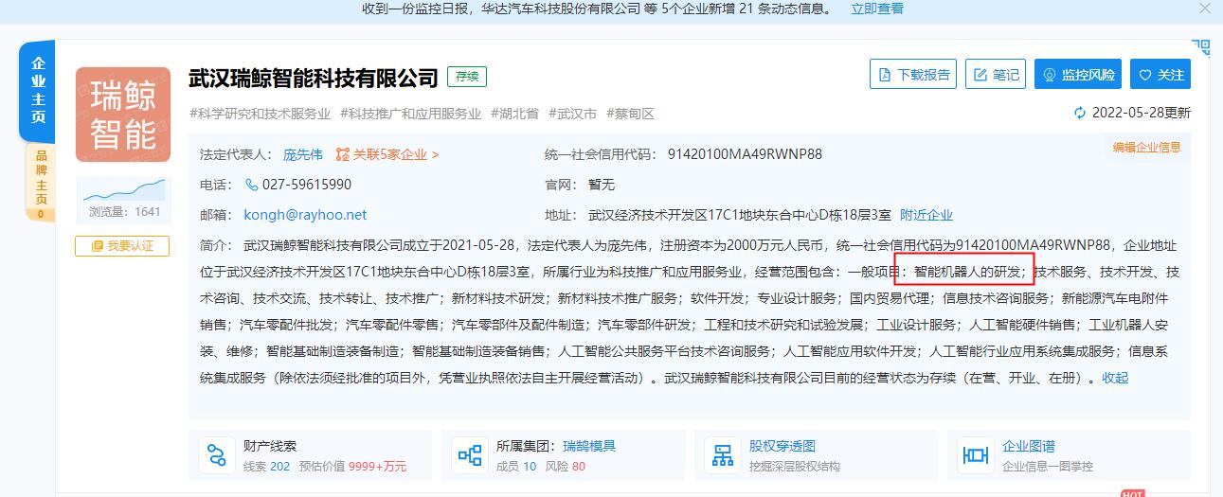The image size is (1223, 497).
Task: Click the 存续 status tag
Action: [x=467, y=77]
